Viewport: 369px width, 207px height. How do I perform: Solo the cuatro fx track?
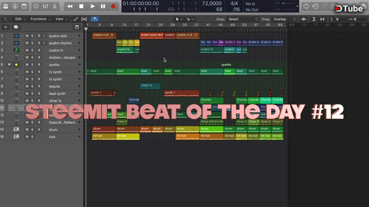point(32,50)
